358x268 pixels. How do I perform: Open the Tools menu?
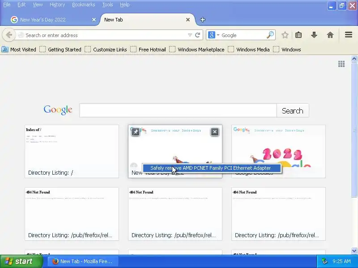107,4
